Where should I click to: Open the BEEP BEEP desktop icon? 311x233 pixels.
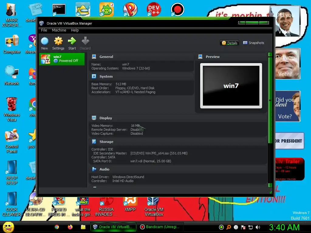[12, 172]
